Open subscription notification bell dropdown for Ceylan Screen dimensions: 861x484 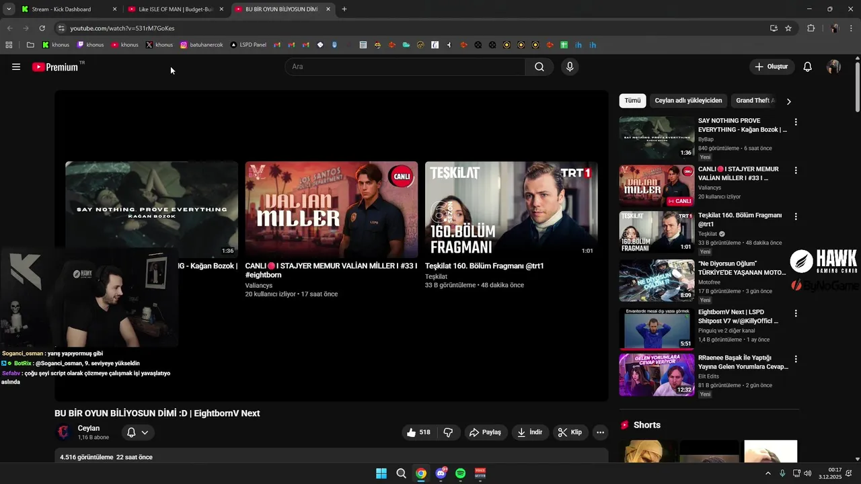(138, 432)
